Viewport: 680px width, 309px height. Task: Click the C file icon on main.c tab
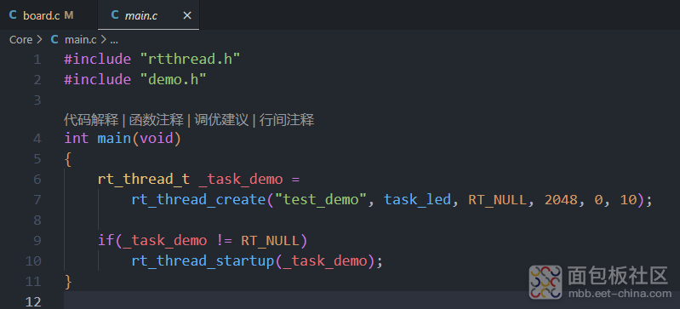pos(115,15)
